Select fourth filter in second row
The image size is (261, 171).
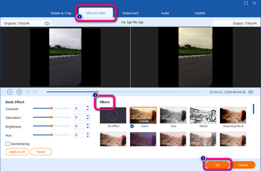[x=203, y=139]
